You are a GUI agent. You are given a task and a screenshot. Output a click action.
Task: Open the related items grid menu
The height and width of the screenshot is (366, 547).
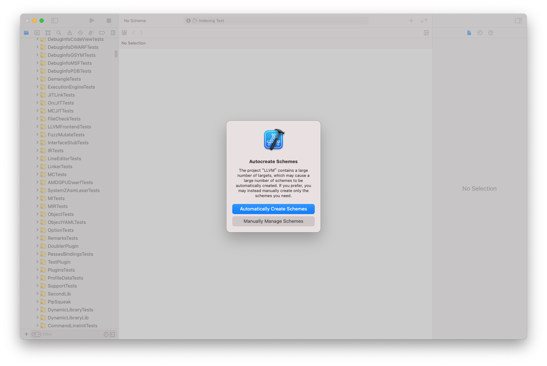[x=124, y=33]
